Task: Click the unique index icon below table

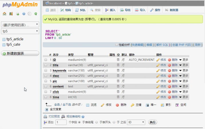Action: pos(147,105)
